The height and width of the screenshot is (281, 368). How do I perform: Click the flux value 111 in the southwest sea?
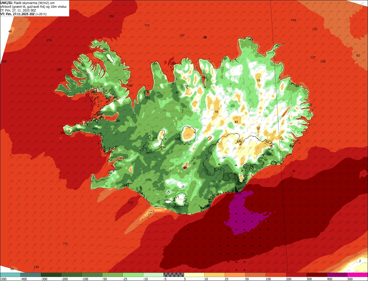point(65,244)
